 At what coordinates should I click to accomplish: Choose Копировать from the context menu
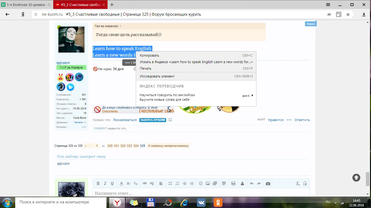pos(196,56)
